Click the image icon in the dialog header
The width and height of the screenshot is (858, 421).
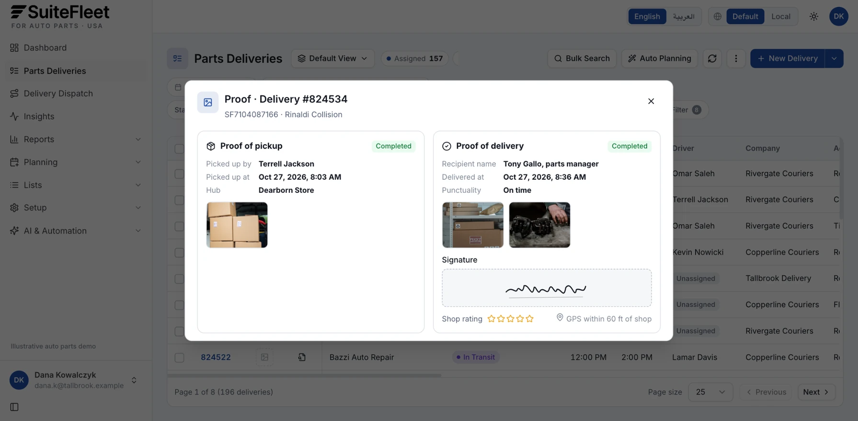click(207, 102)
